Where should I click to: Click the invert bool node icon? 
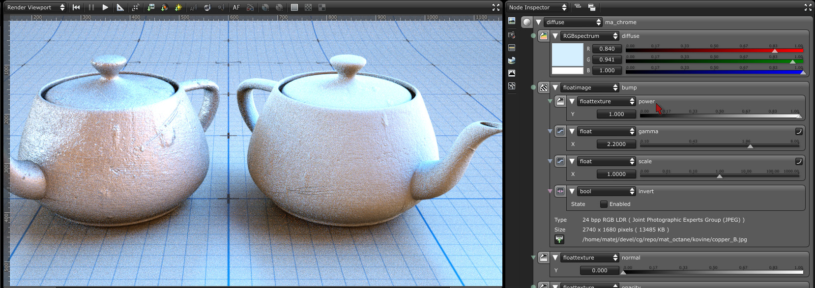[560, 191]
